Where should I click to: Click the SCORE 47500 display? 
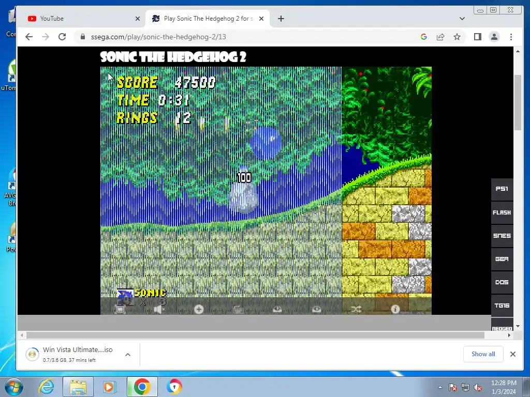coord(166,82)
